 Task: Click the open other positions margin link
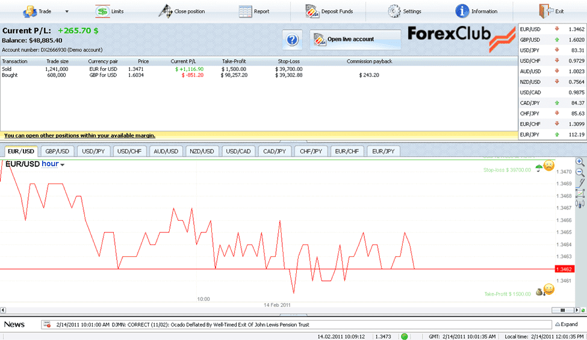pos(79,135)
